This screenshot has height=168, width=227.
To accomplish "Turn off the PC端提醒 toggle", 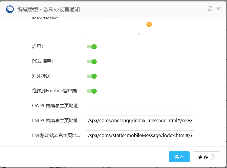I will [x=91, y=61].
